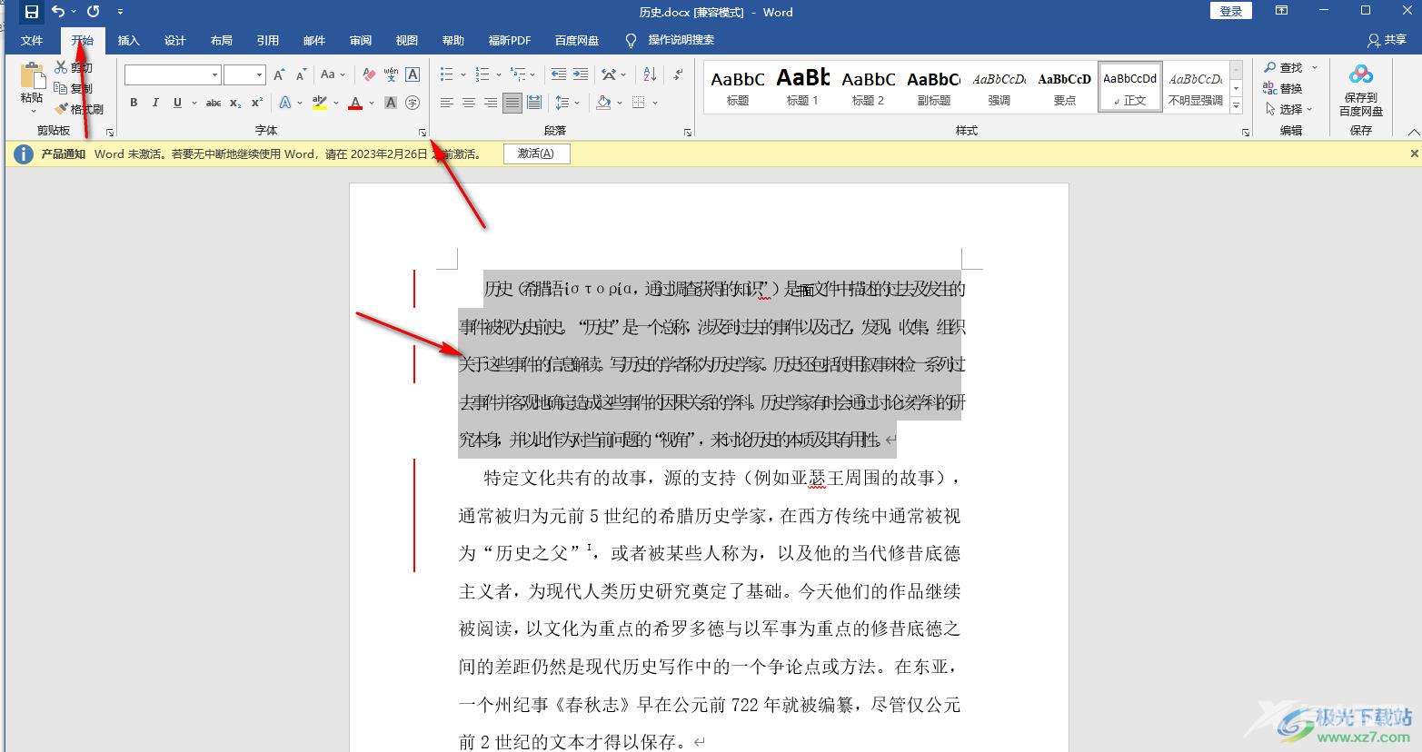Open ribbon display options icon
Screen dimensions: 1422x752
click(1282, 11)
